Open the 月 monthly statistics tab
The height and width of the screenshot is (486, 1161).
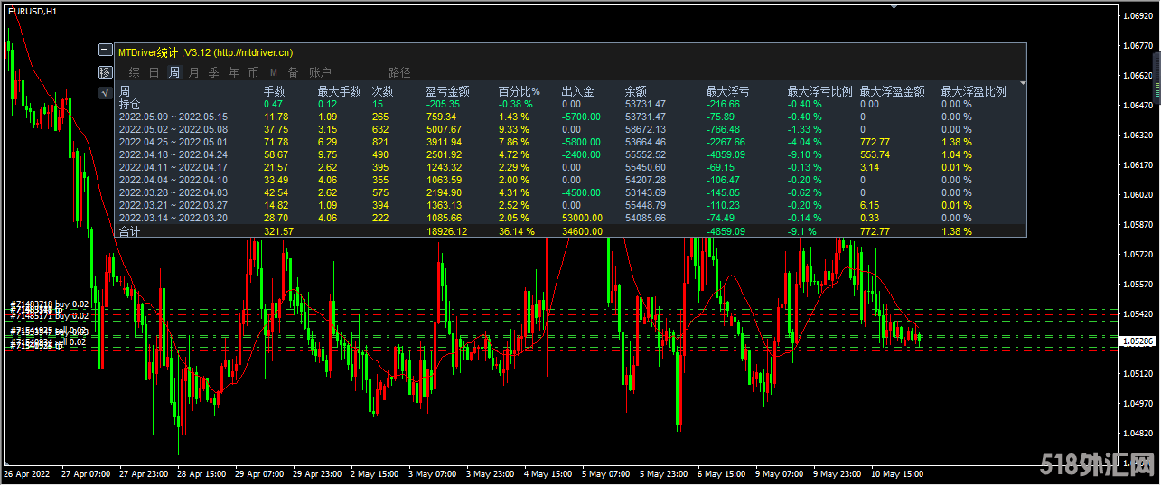193,72
